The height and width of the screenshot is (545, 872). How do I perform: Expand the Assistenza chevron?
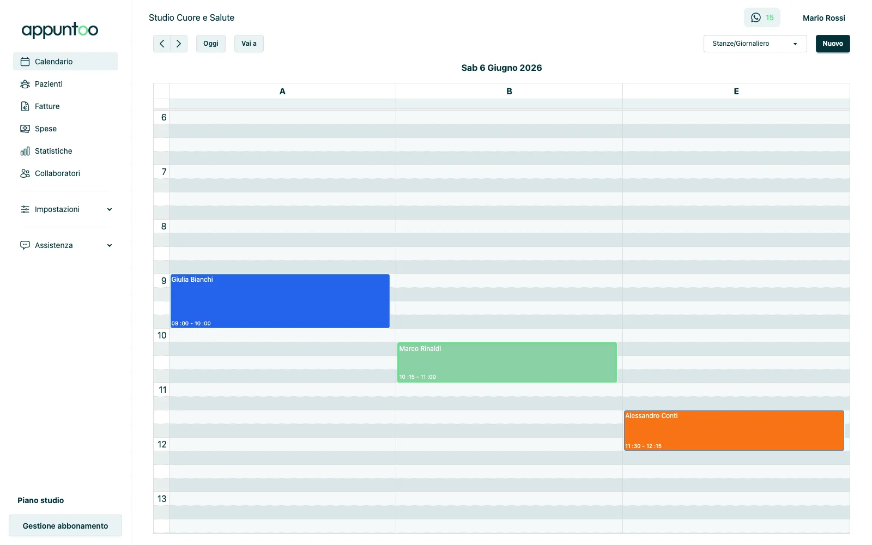pos(110,245)
